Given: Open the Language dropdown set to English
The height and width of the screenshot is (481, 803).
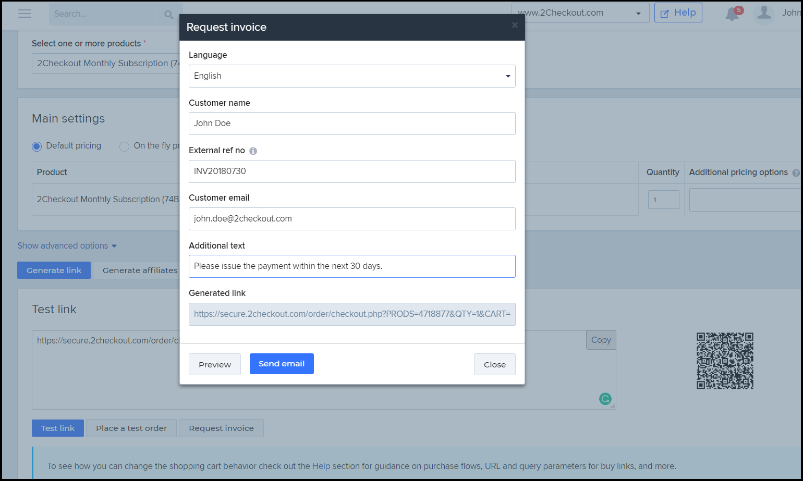Looking at the screenshot, I should click(352, 76).
